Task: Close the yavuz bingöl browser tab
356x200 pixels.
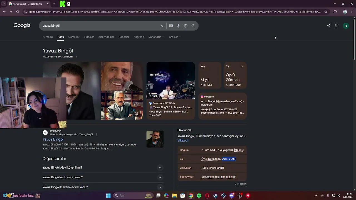Action: click(48, 4)
